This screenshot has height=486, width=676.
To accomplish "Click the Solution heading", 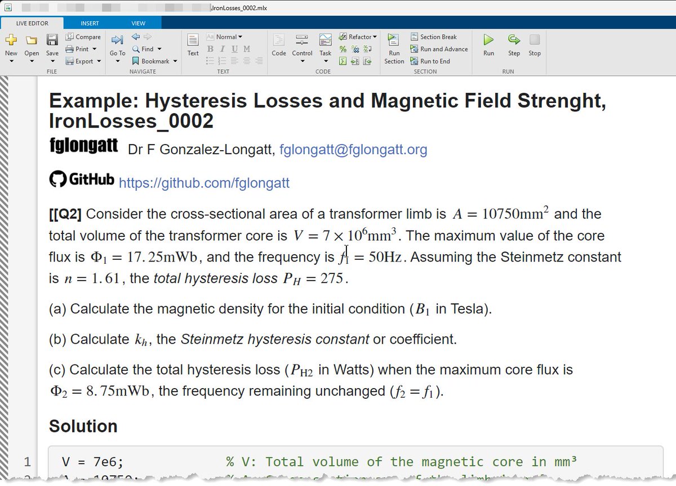I will coord(83,426).
